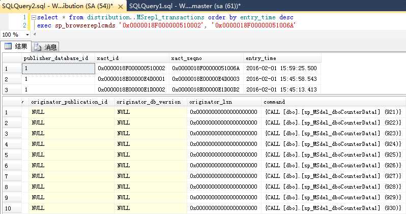
Task: Select command cell ending with (921)
Action: (x=334, y=112)
